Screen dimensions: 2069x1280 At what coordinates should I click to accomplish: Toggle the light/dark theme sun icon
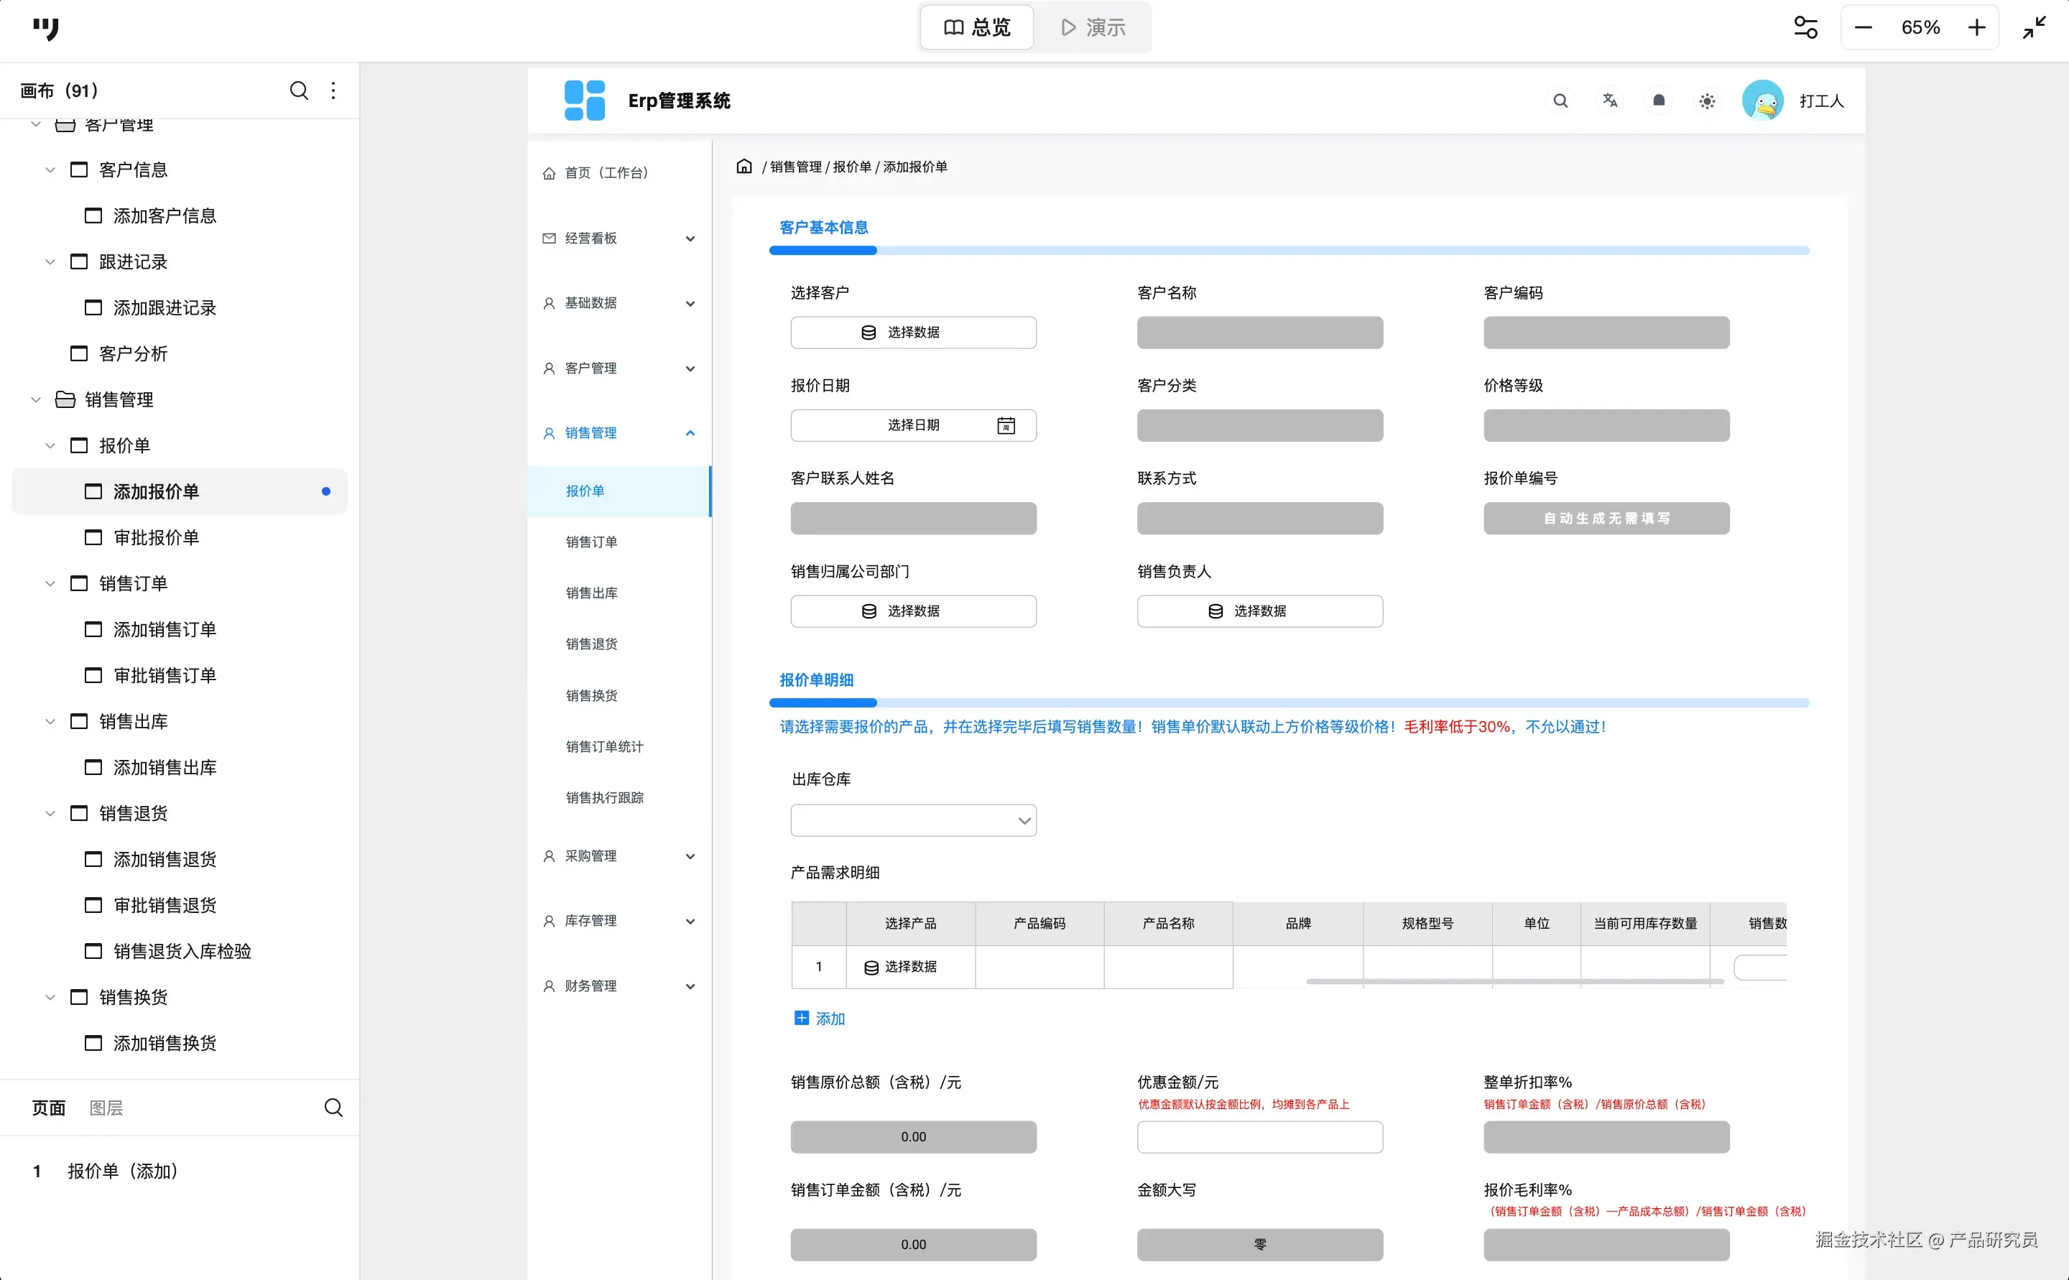click(1707, 101)
